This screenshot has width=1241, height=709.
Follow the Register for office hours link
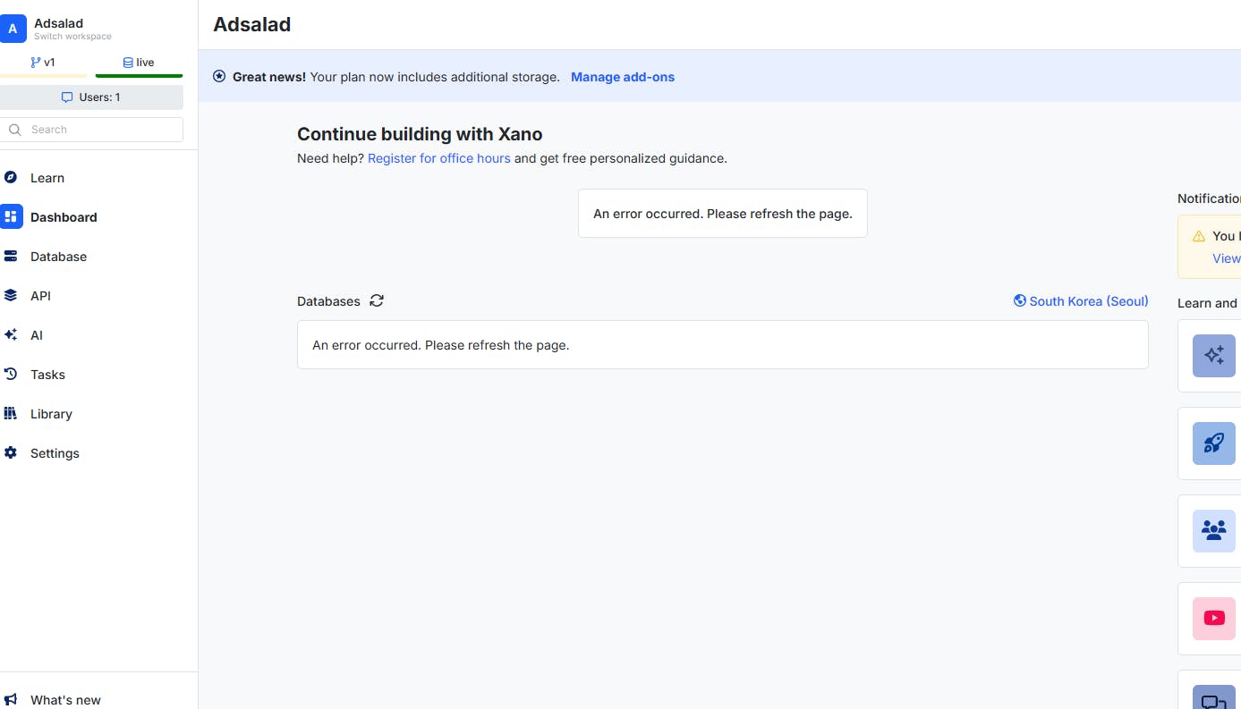click(438, 158)
